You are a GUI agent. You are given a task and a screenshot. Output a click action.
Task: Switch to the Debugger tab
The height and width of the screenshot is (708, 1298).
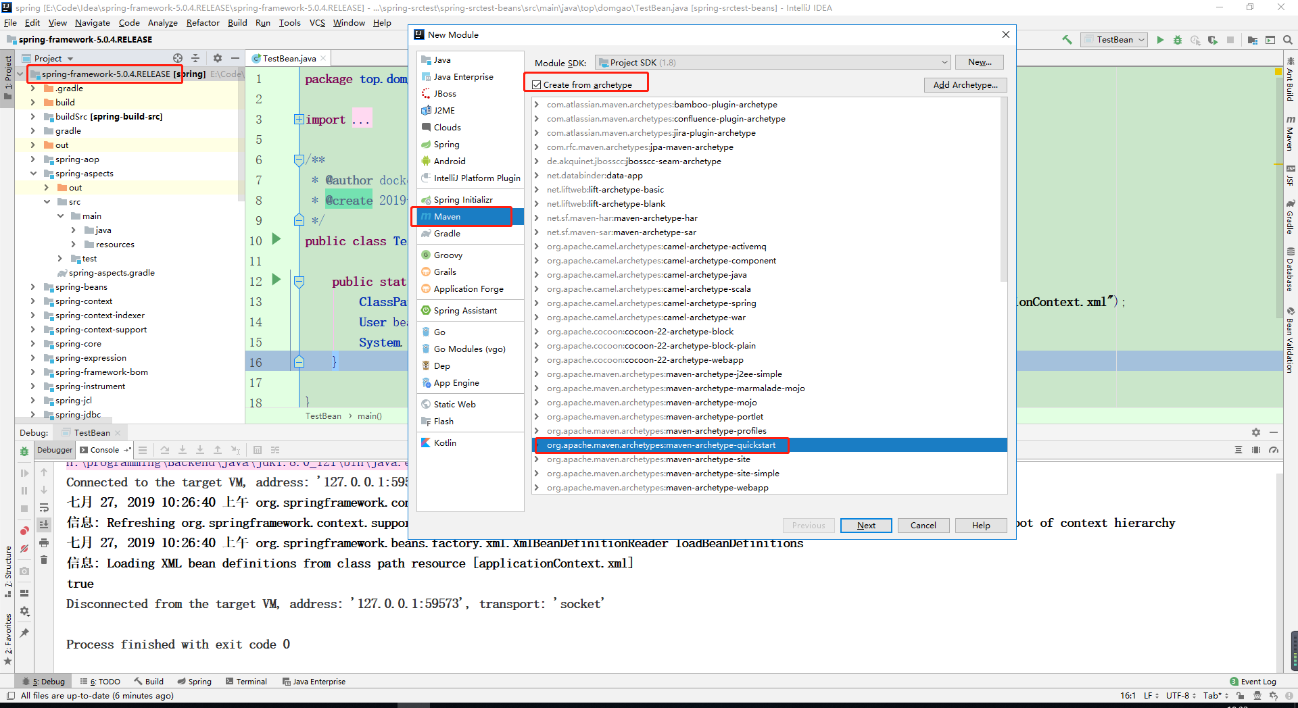pyautogui.click(x=55, y=450)
